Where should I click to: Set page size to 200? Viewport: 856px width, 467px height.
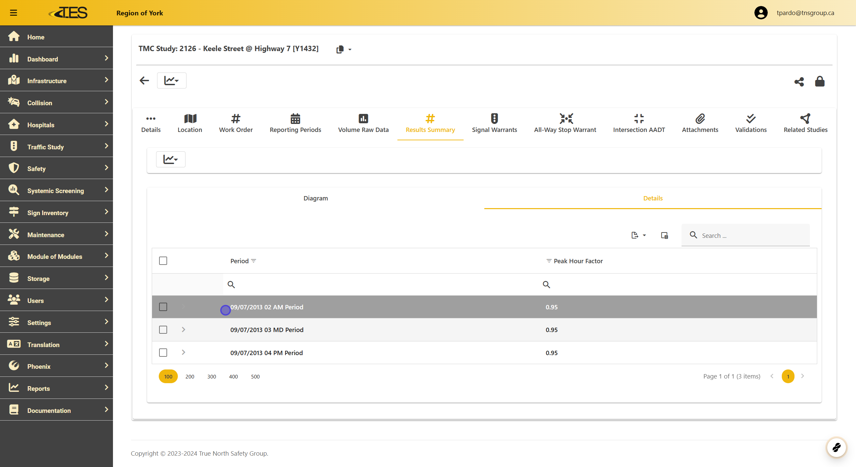coord(190,376)
